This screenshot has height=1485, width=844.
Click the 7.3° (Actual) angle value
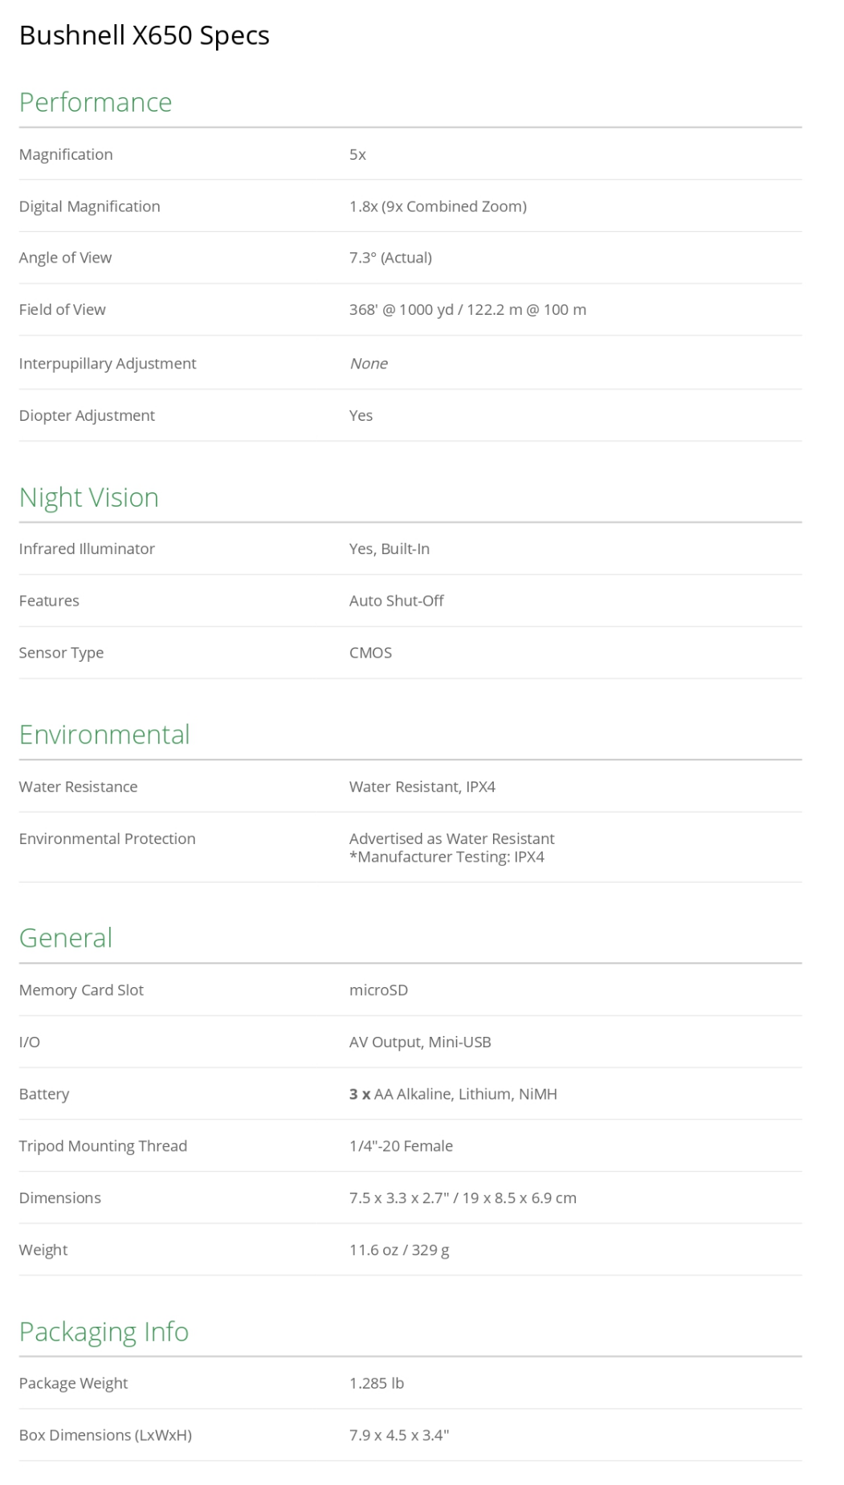click(x=390, y=258)
